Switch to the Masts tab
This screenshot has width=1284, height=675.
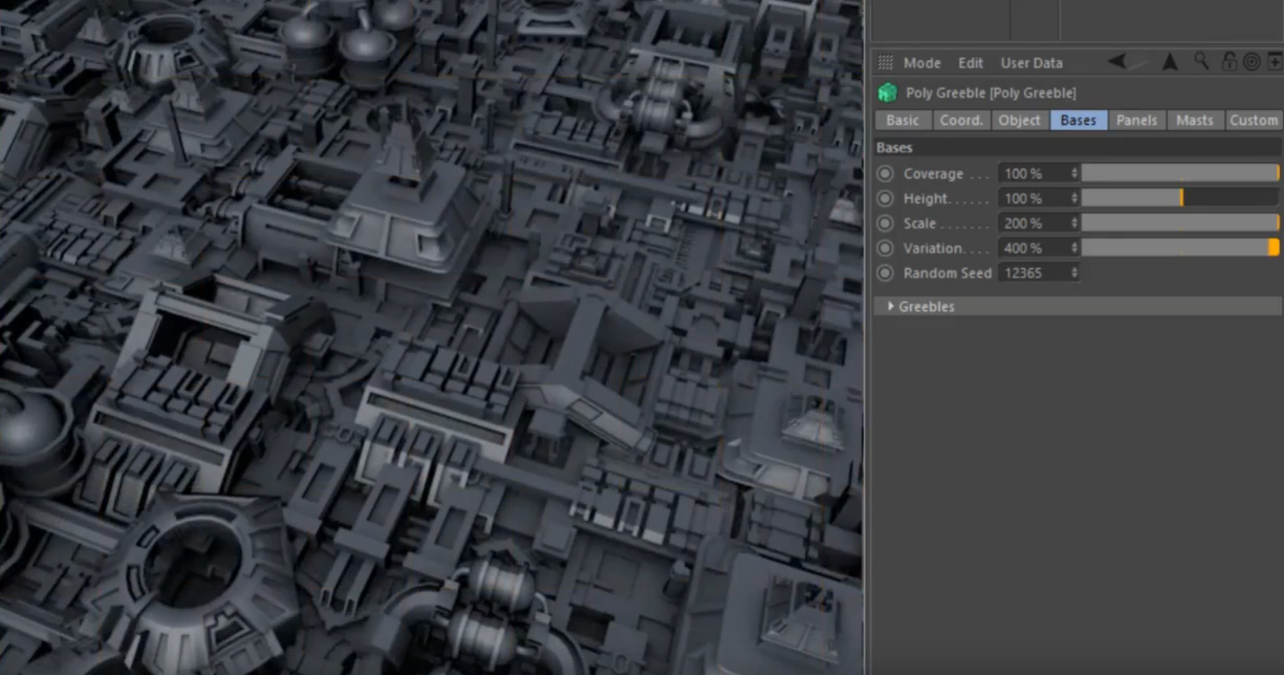(x=1195, y=120)
